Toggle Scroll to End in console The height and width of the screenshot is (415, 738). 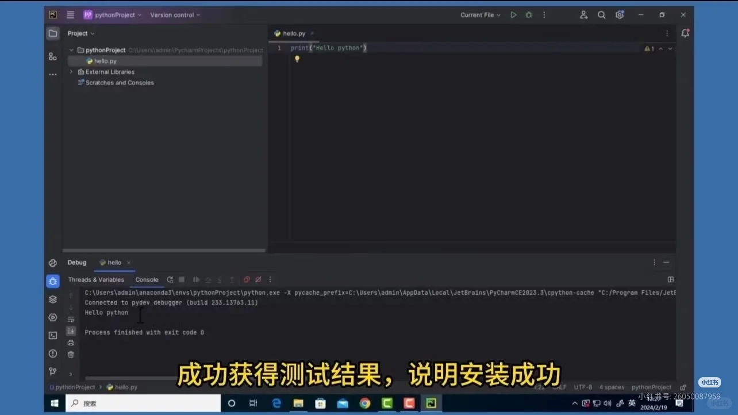coord(71,331)
